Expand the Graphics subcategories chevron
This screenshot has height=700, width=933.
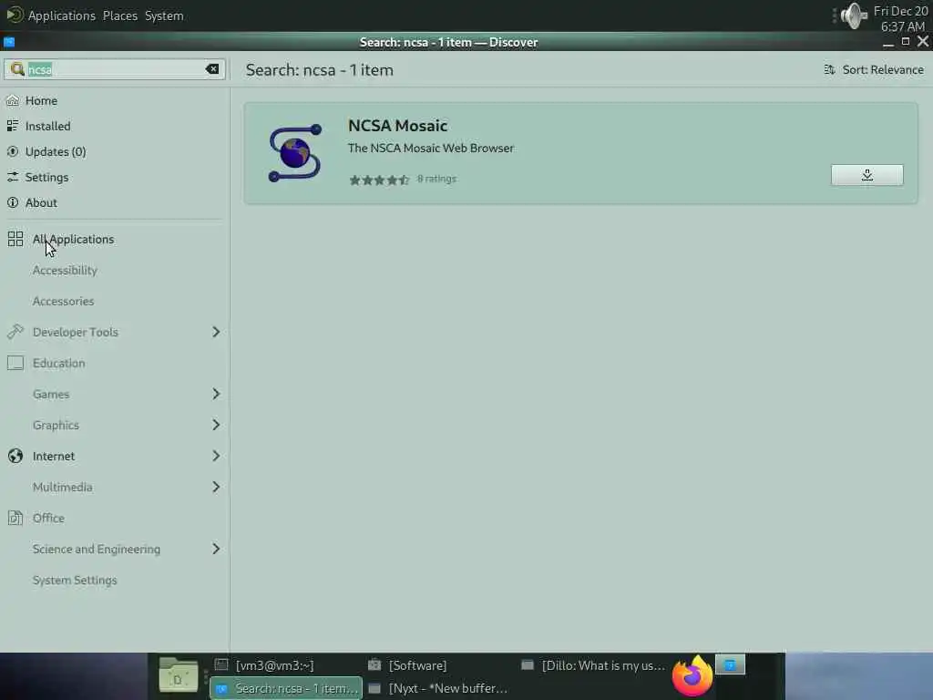[216, 425]
